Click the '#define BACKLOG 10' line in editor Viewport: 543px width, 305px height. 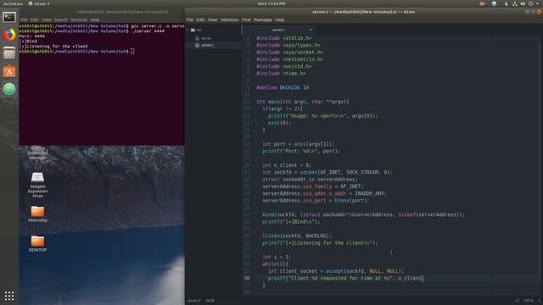(283, 88)
